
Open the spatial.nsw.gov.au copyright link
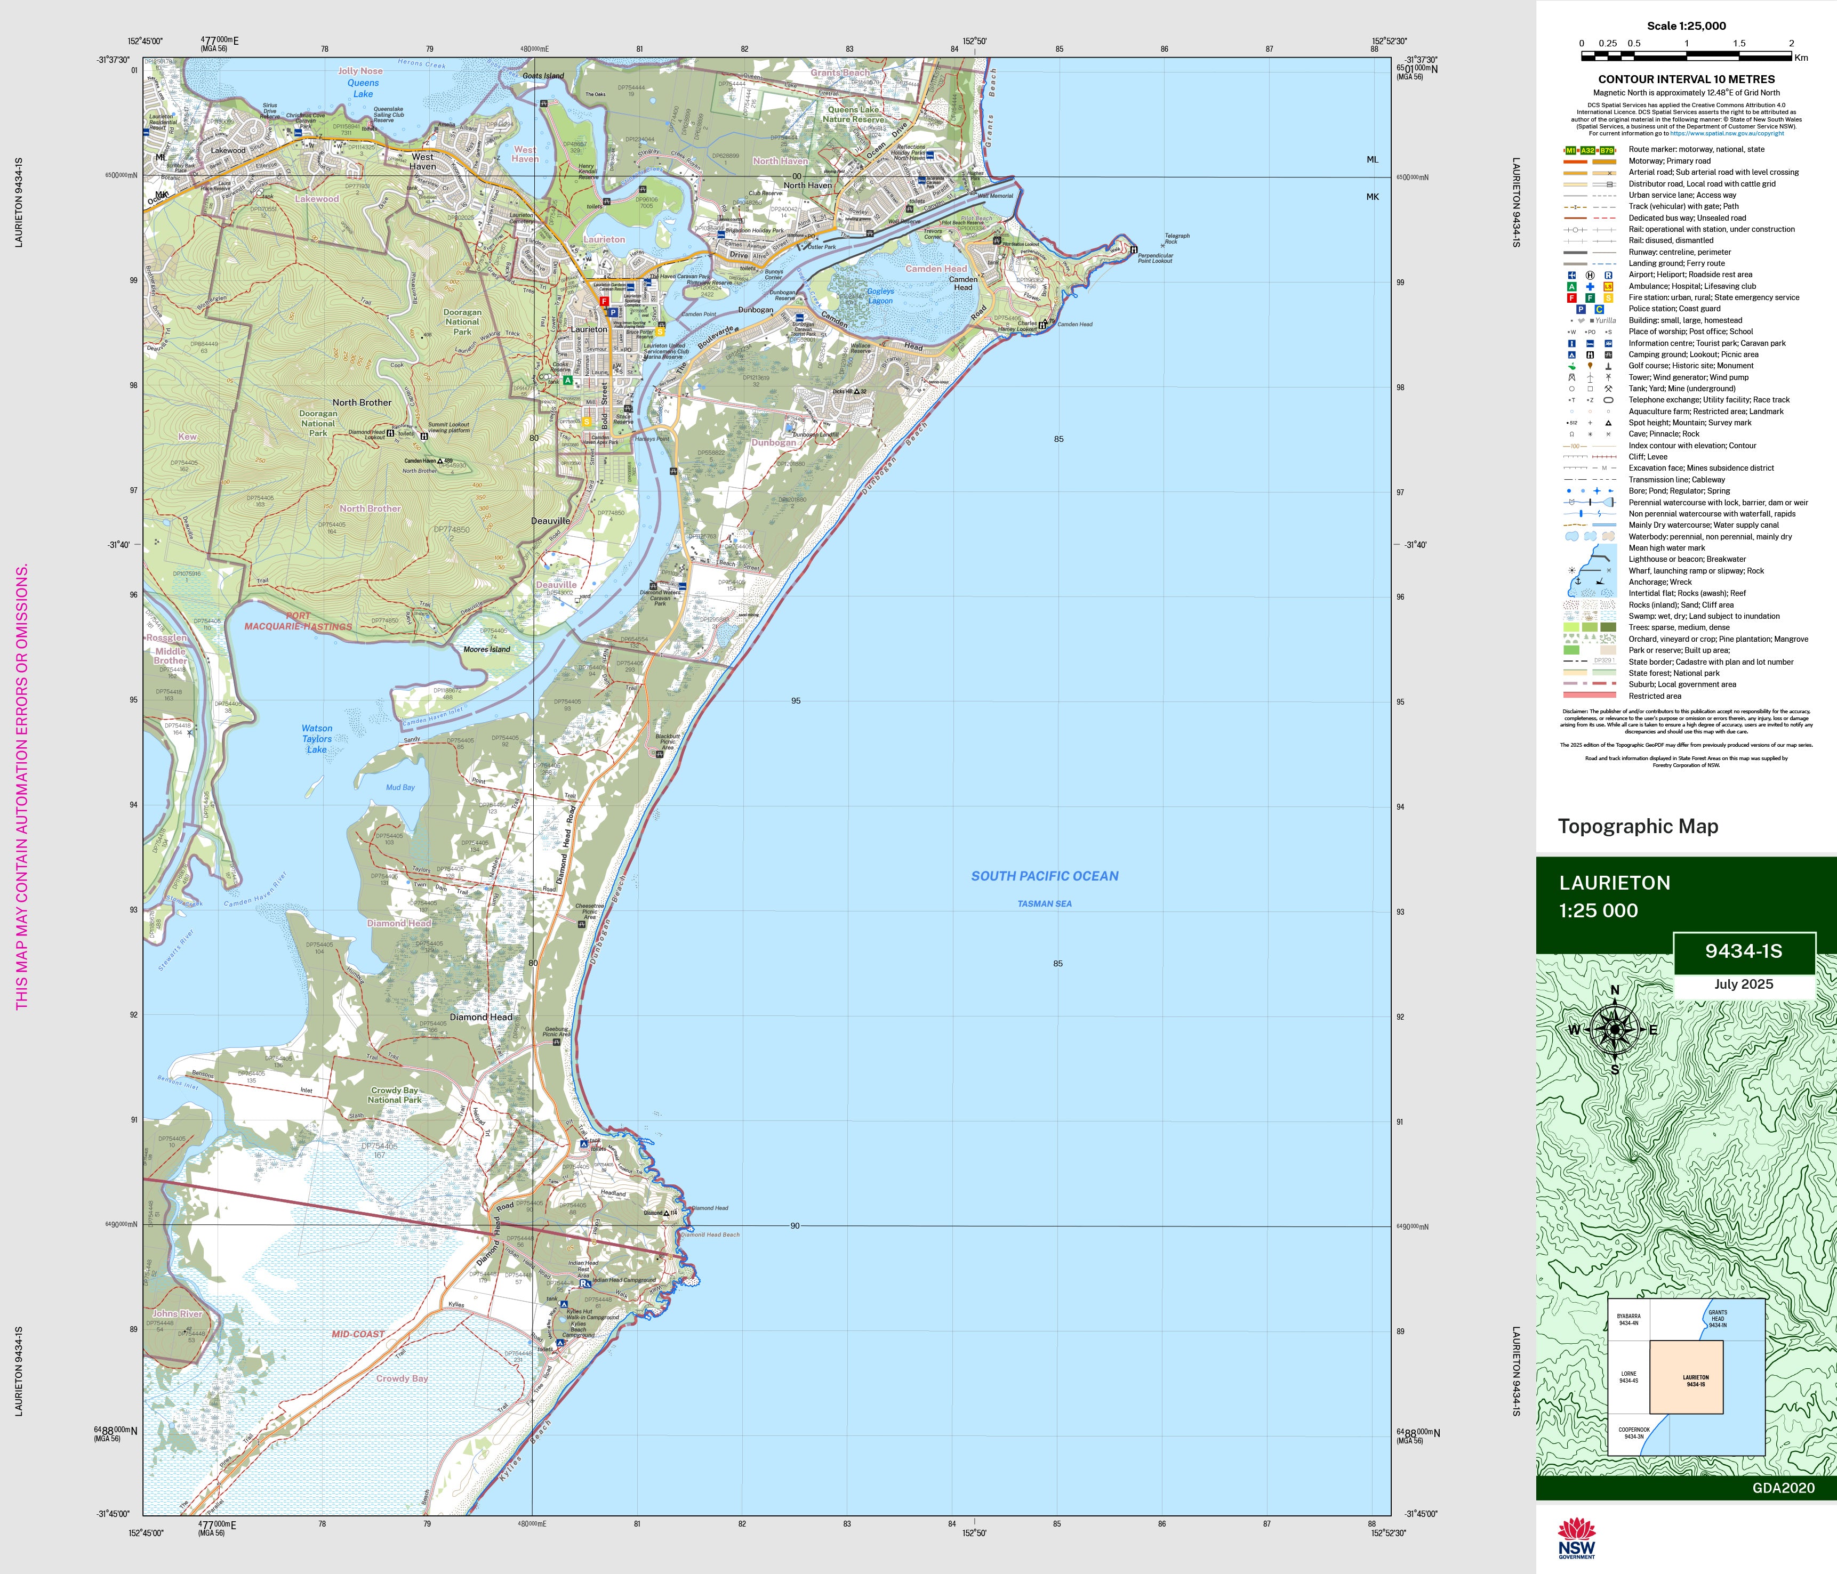tap(1726, 134)
